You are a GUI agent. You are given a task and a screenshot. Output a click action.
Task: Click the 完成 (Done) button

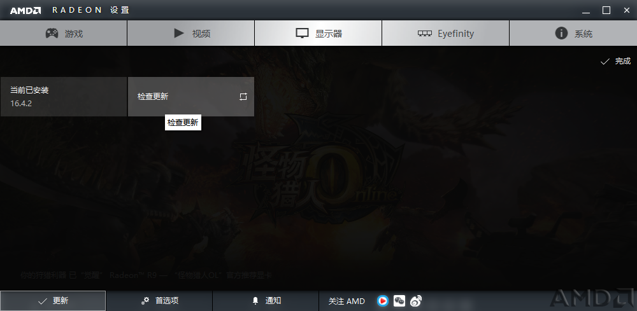tap(615, 61)
